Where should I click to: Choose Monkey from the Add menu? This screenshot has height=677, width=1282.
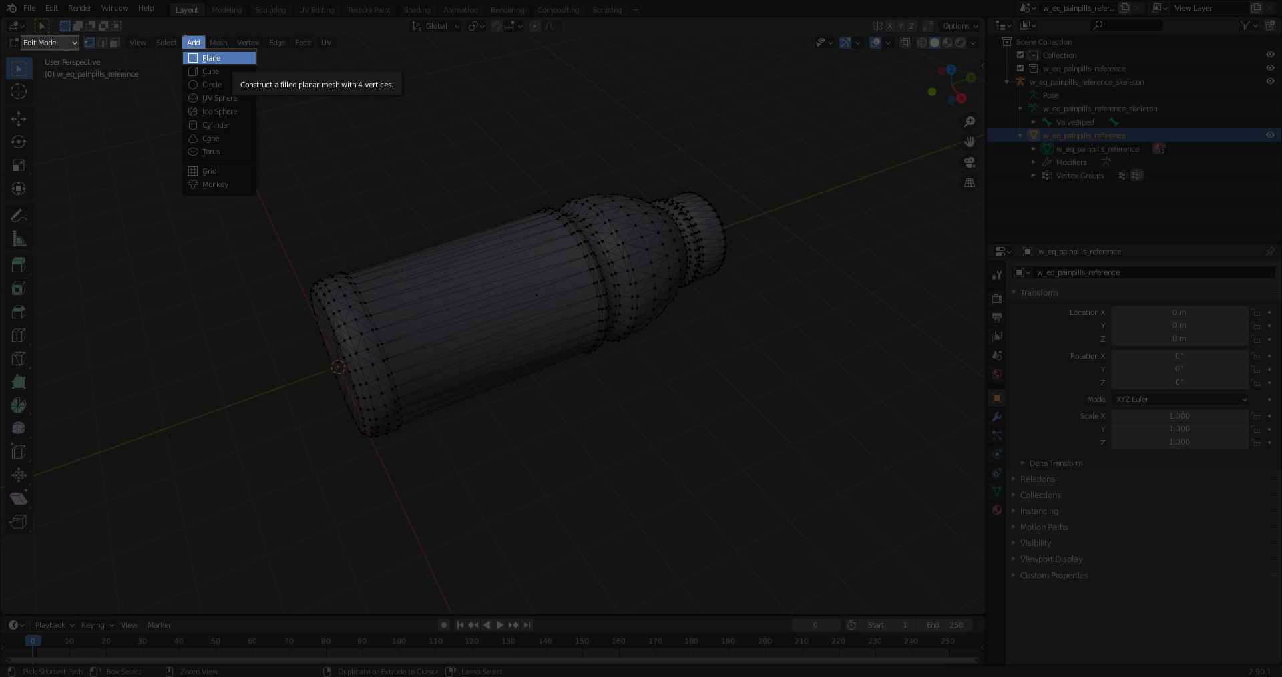point(219,184)
